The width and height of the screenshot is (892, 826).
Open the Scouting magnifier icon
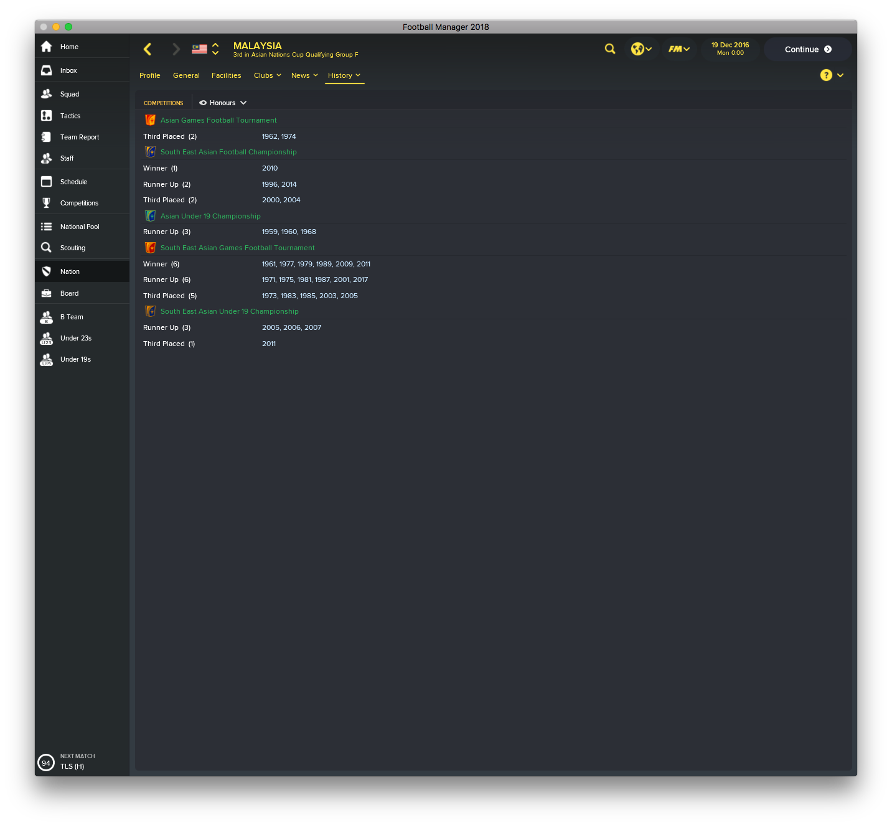[46, 248]
